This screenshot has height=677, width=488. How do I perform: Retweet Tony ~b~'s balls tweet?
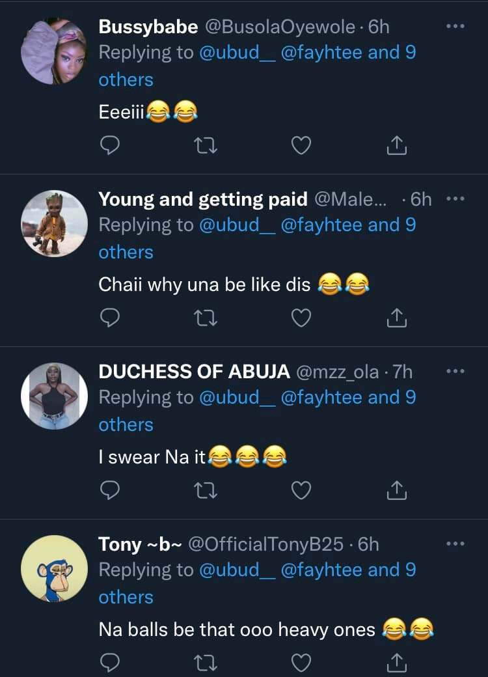coord(206,663)
